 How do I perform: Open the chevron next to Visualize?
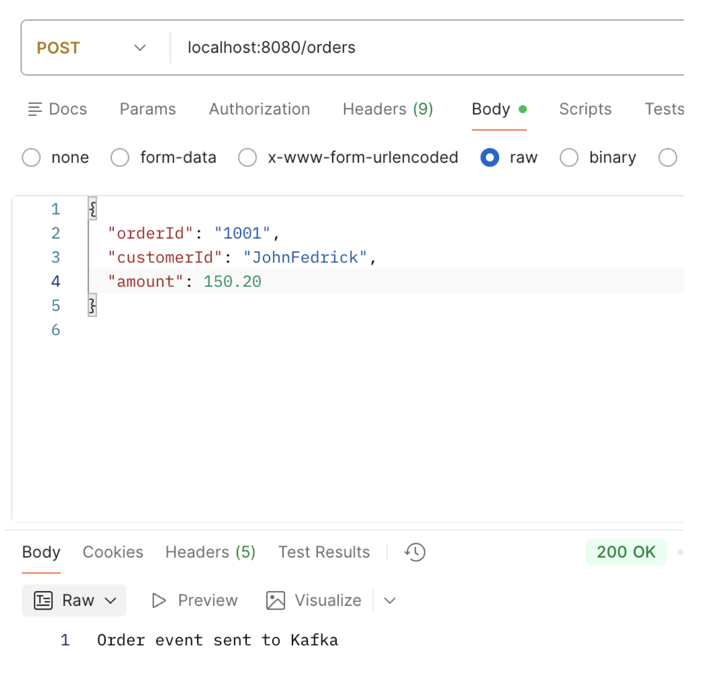[x=389, y=600]
